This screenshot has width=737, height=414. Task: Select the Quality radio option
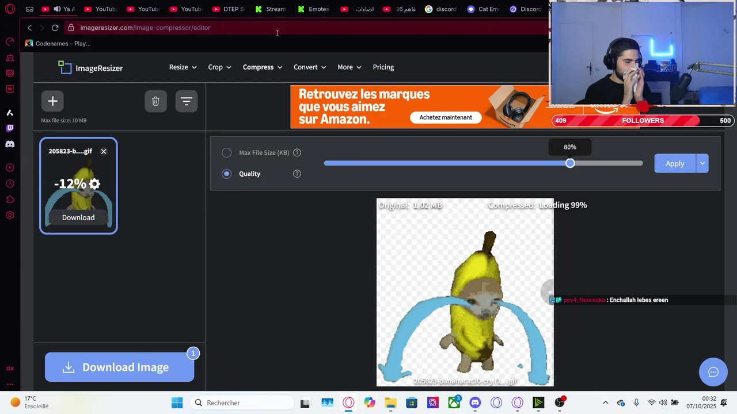[x=227, y=174]
